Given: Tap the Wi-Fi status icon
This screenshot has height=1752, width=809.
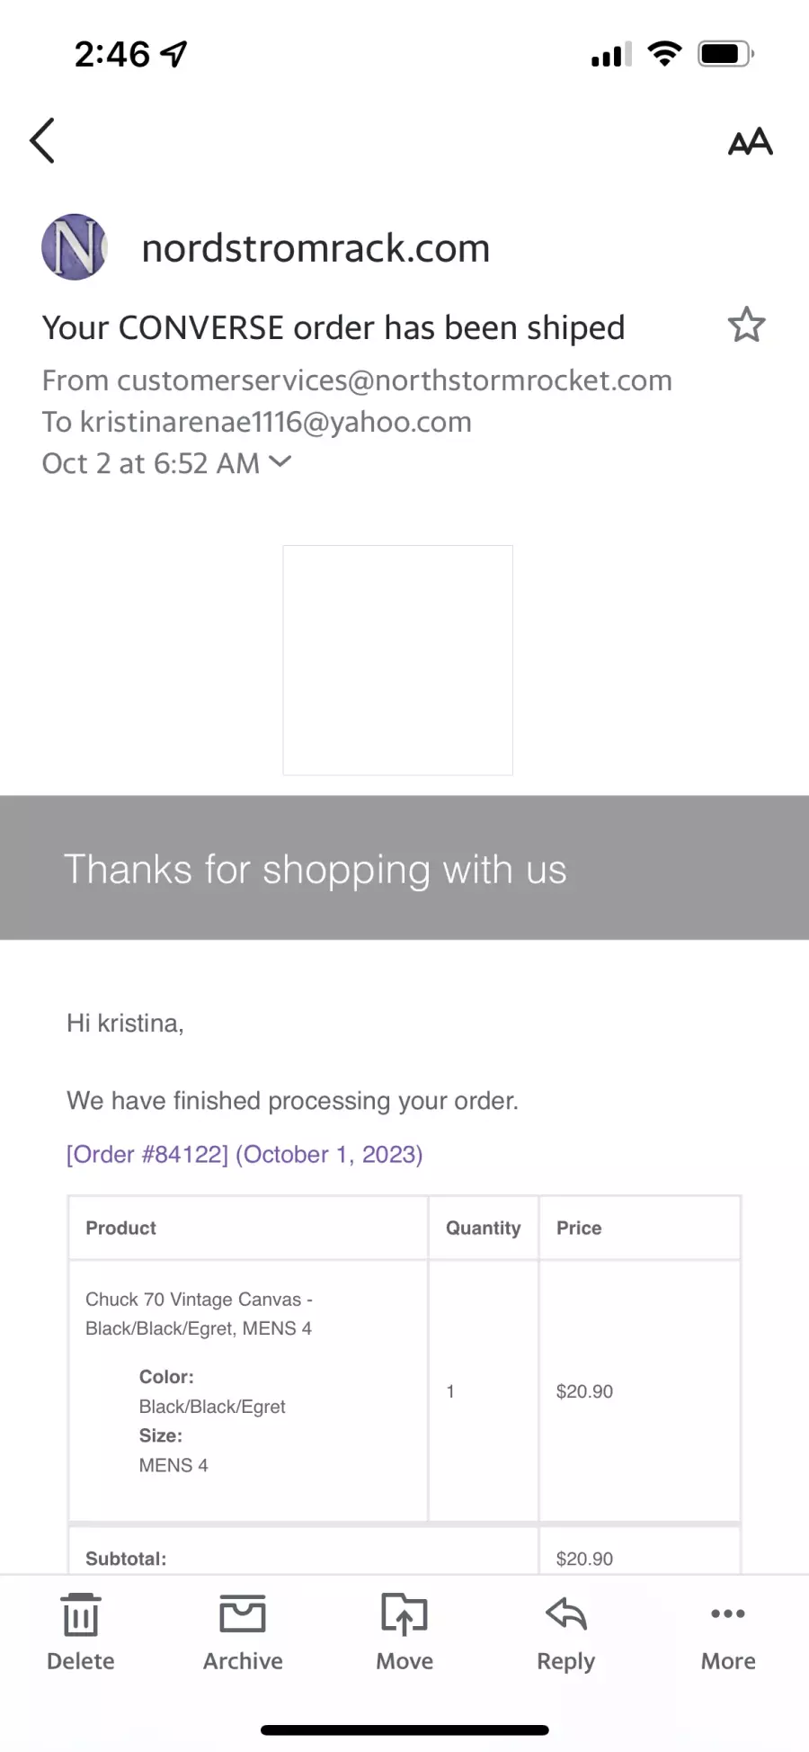Looking at the screenshot, I should (664, 54).
